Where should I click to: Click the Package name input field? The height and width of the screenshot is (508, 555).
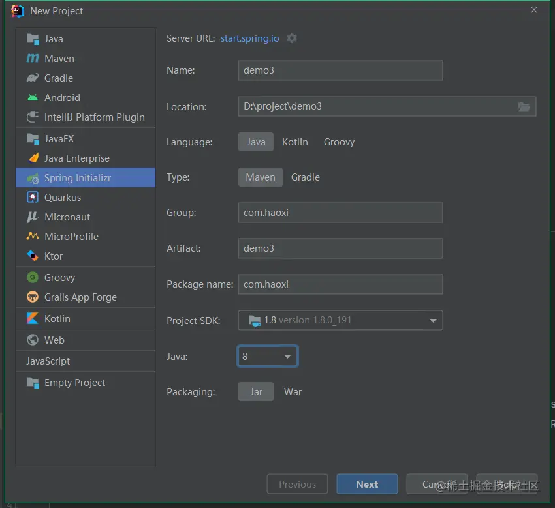[x=340, y=284]
